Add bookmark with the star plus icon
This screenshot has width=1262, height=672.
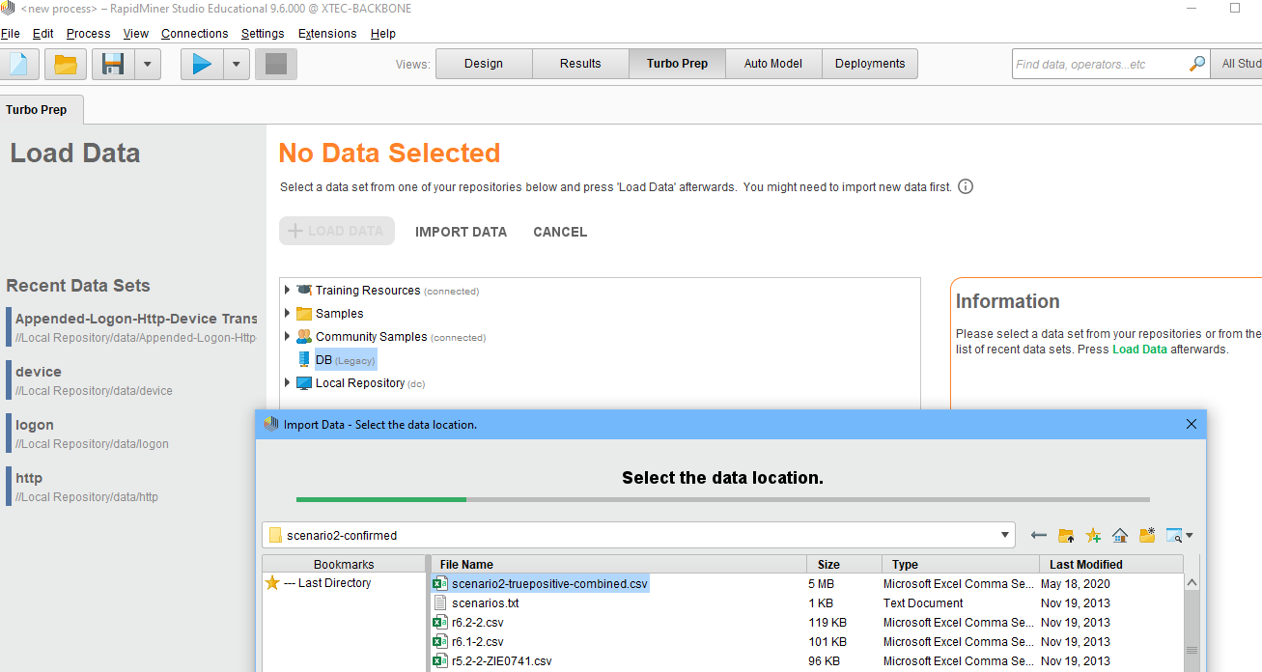tap(1093, 535)
